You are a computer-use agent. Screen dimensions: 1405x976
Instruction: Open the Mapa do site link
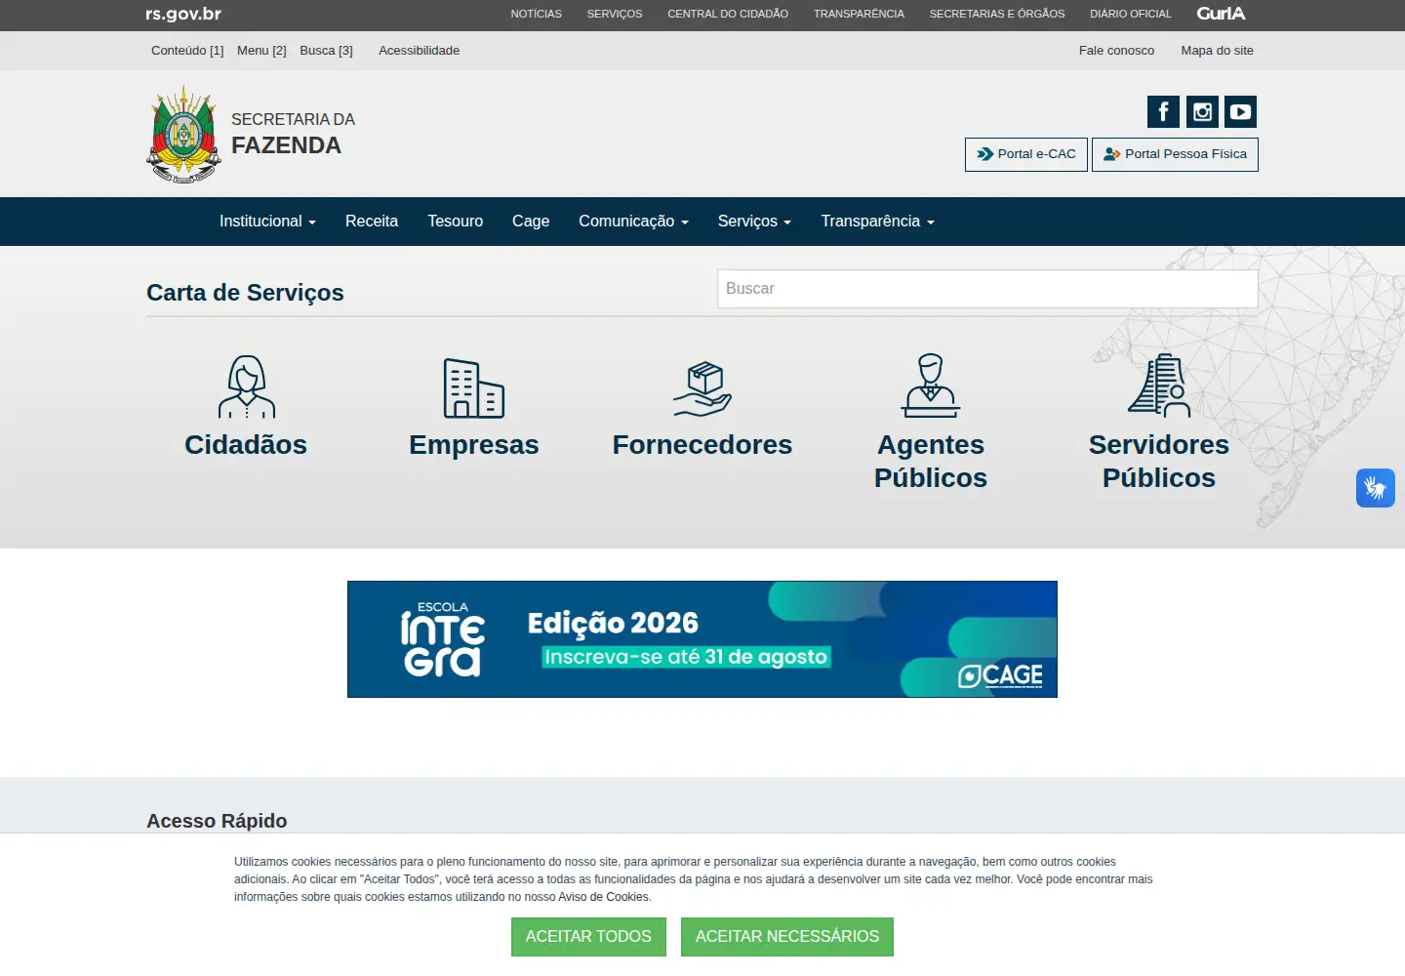point(1217,51)
